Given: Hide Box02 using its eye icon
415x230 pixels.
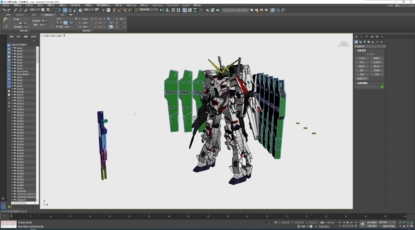Looking at the screenshot, I should point(12,48).
